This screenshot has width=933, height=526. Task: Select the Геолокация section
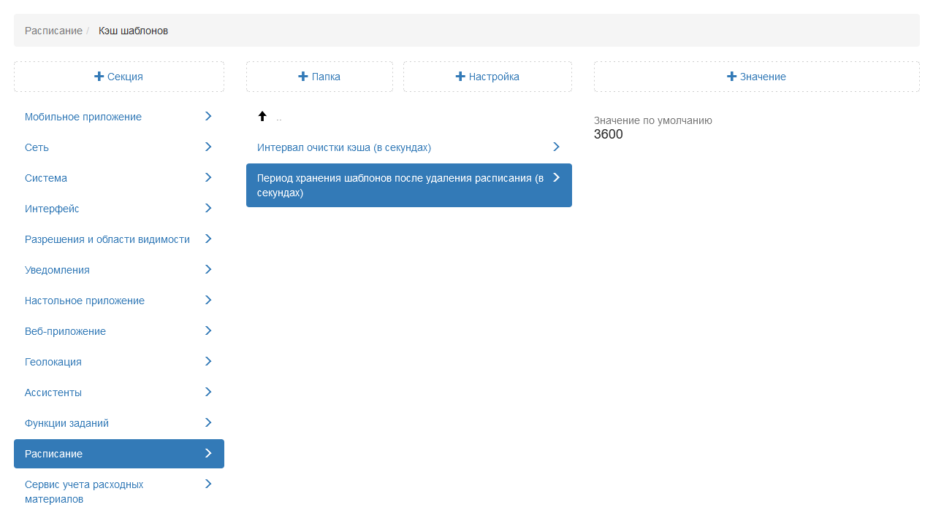(x=53, y=362)
